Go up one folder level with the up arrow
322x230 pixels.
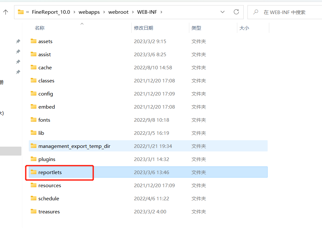[6, 12]
